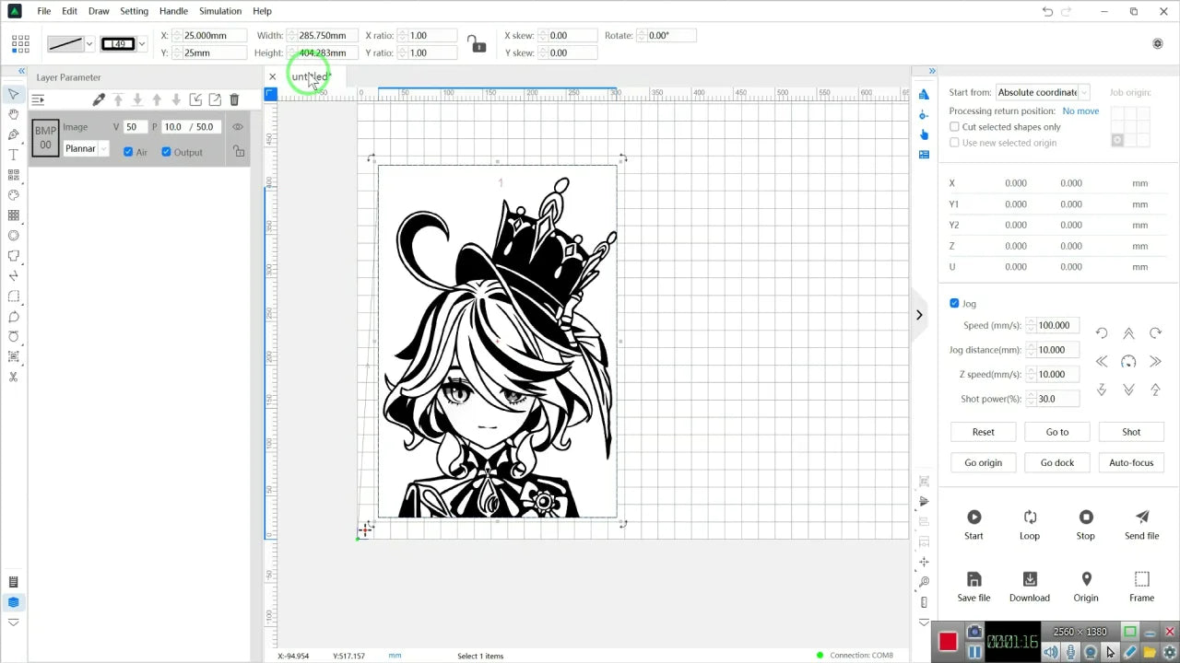Image resolution: width=1180 pixels, height=663 pixels.
Task: Click the Start playback icon
Action: 973,518
